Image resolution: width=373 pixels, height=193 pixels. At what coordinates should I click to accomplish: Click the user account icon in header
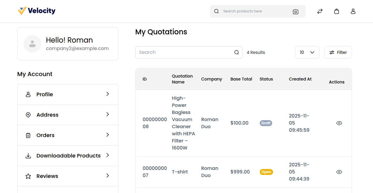pyautogui.click(x=353, y=11)
